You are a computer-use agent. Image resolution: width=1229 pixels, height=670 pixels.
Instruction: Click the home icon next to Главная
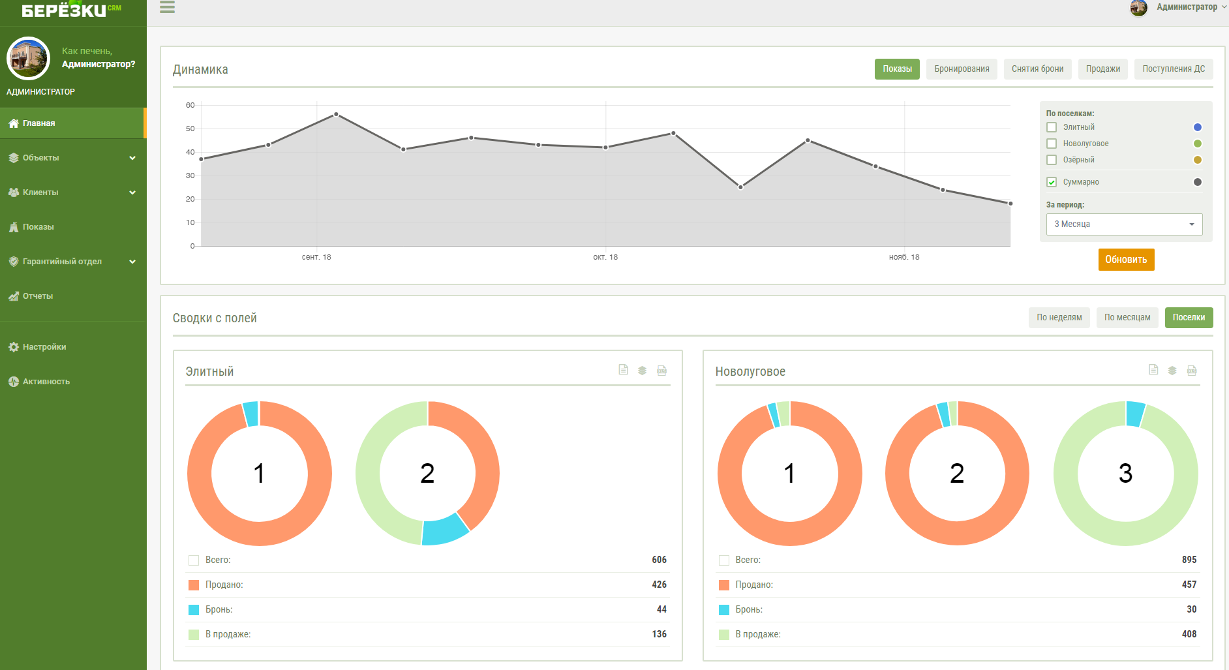[14, 123]
